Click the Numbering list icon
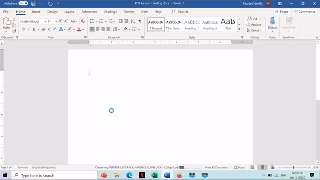Viewport: 320px width, 180px height. [101, 21]
